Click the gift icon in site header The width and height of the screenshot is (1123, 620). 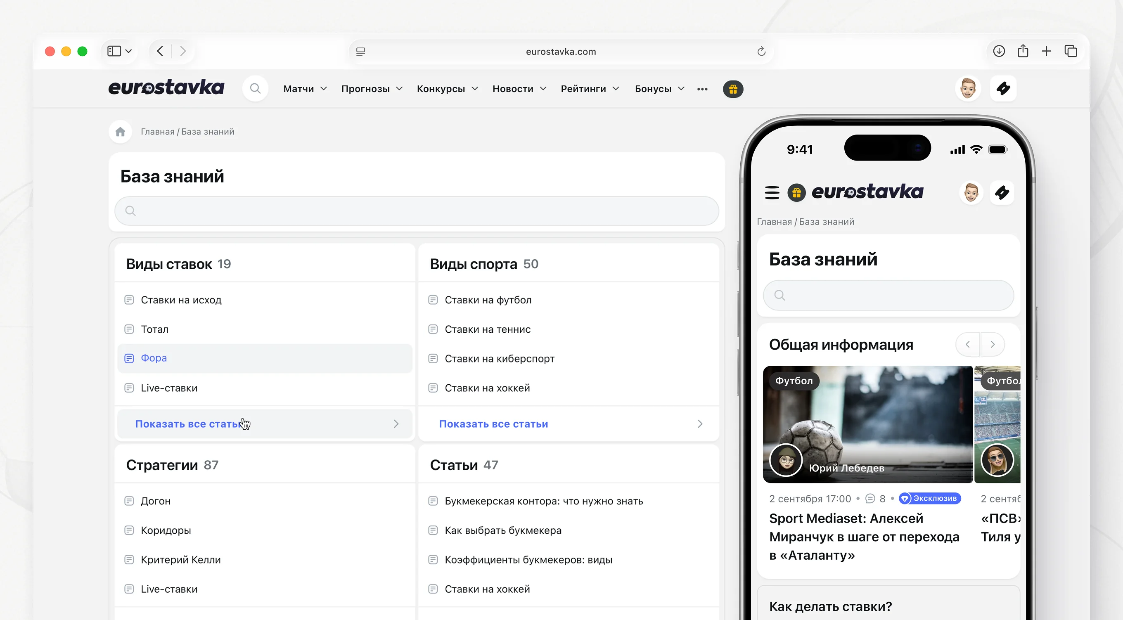click(x=733, y=89)
